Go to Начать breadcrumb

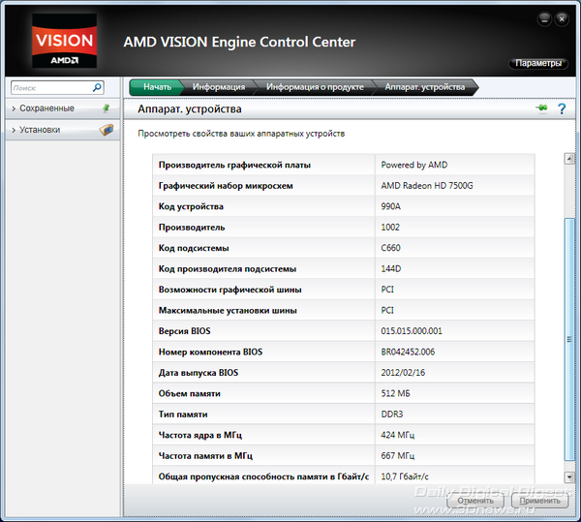(157, 87)
